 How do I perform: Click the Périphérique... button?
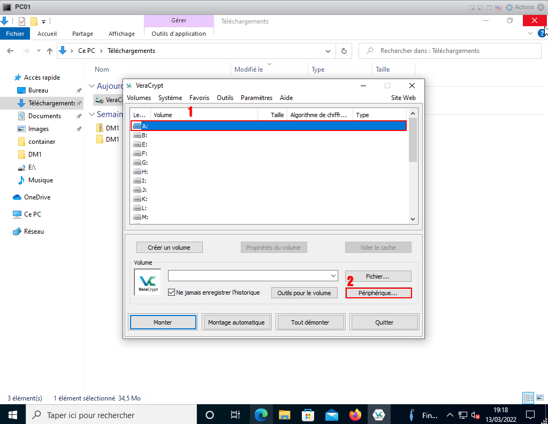pyautogui.click(x=378, y=293)
